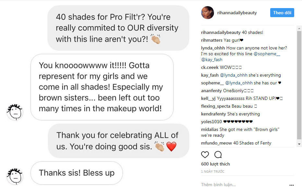Click the comment speech bubble icon

(x=218, y=155)
